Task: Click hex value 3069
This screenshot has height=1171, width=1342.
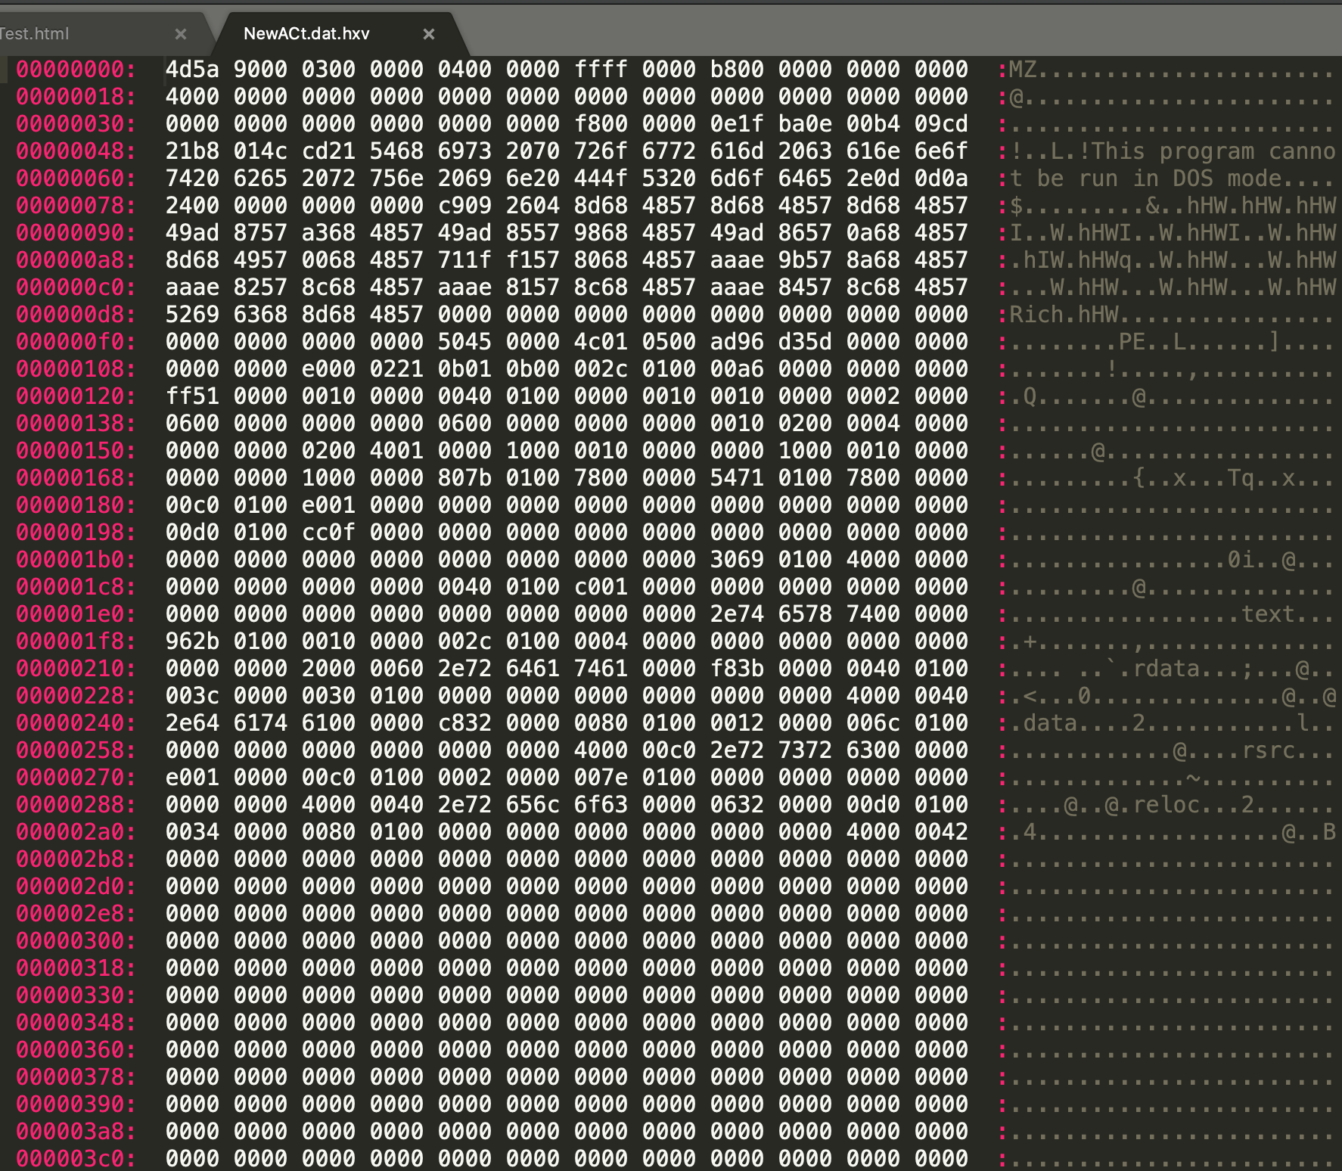Action: coord(737,560)
